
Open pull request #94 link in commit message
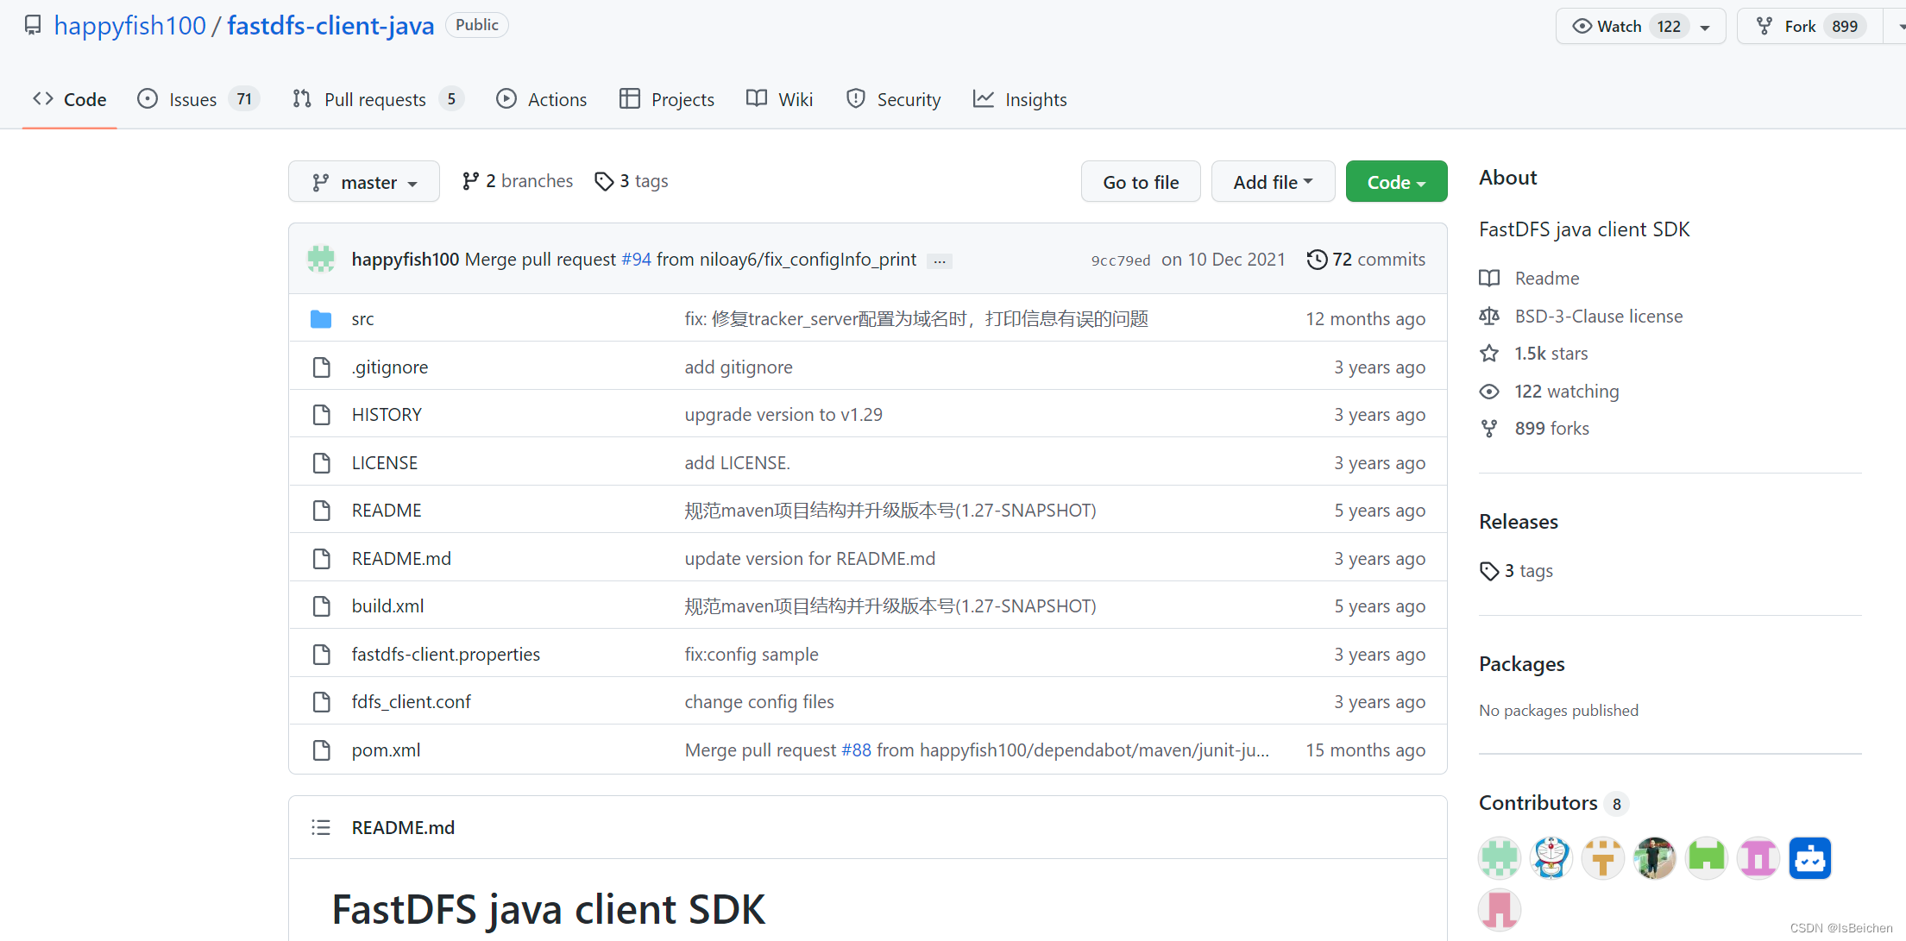coord(636,260)
